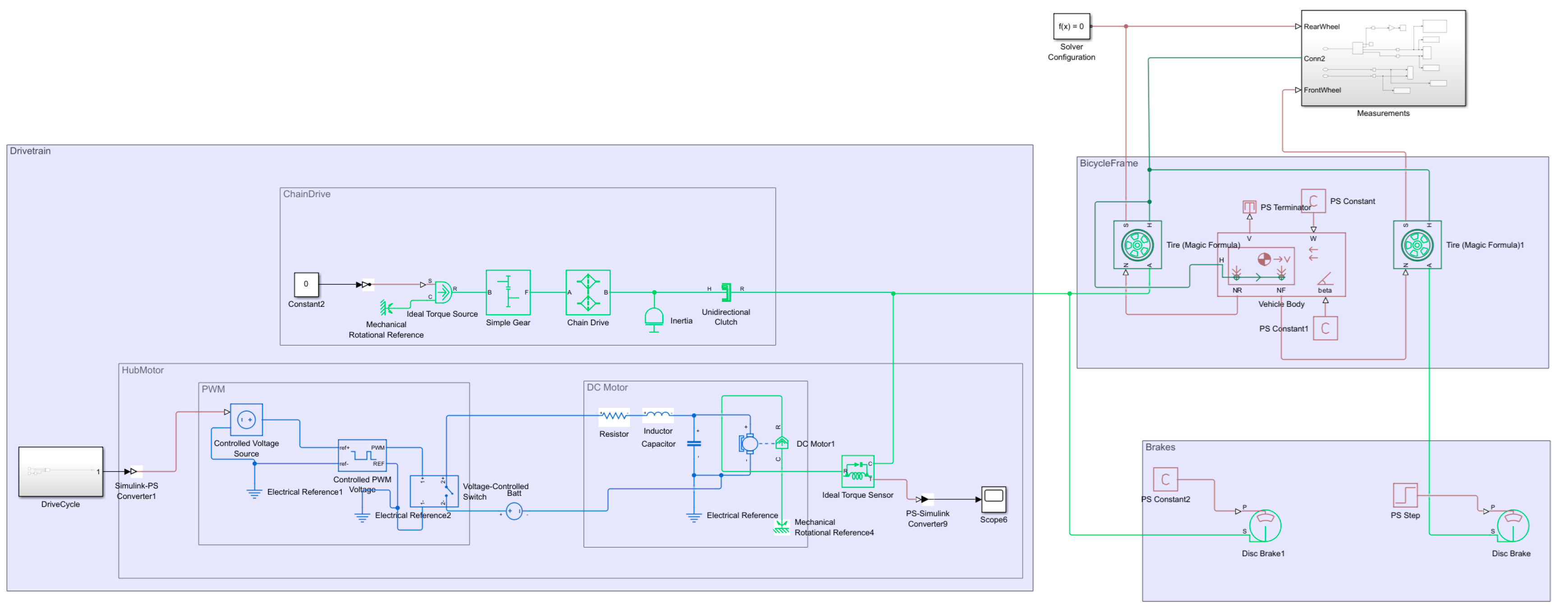Screen dimensions: 1557x610
Task: Click the Voltage-Controlled Switch block
Action: (x=434, y=491)
